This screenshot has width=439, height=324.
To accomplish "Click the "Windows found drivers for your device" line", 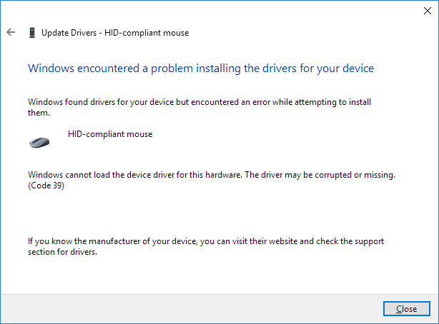I will coord(199,102).
